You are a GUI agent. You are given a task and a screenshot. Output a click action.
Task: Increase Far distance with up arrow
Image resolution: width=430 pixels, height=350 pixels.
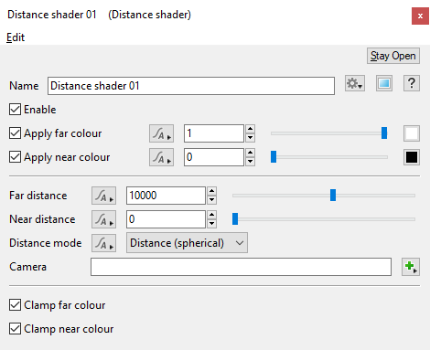211,191
